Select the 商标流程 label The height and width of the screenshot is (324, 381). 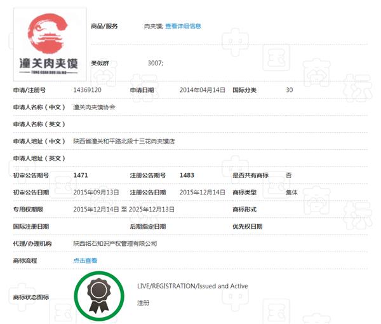[x=25, y=260]
